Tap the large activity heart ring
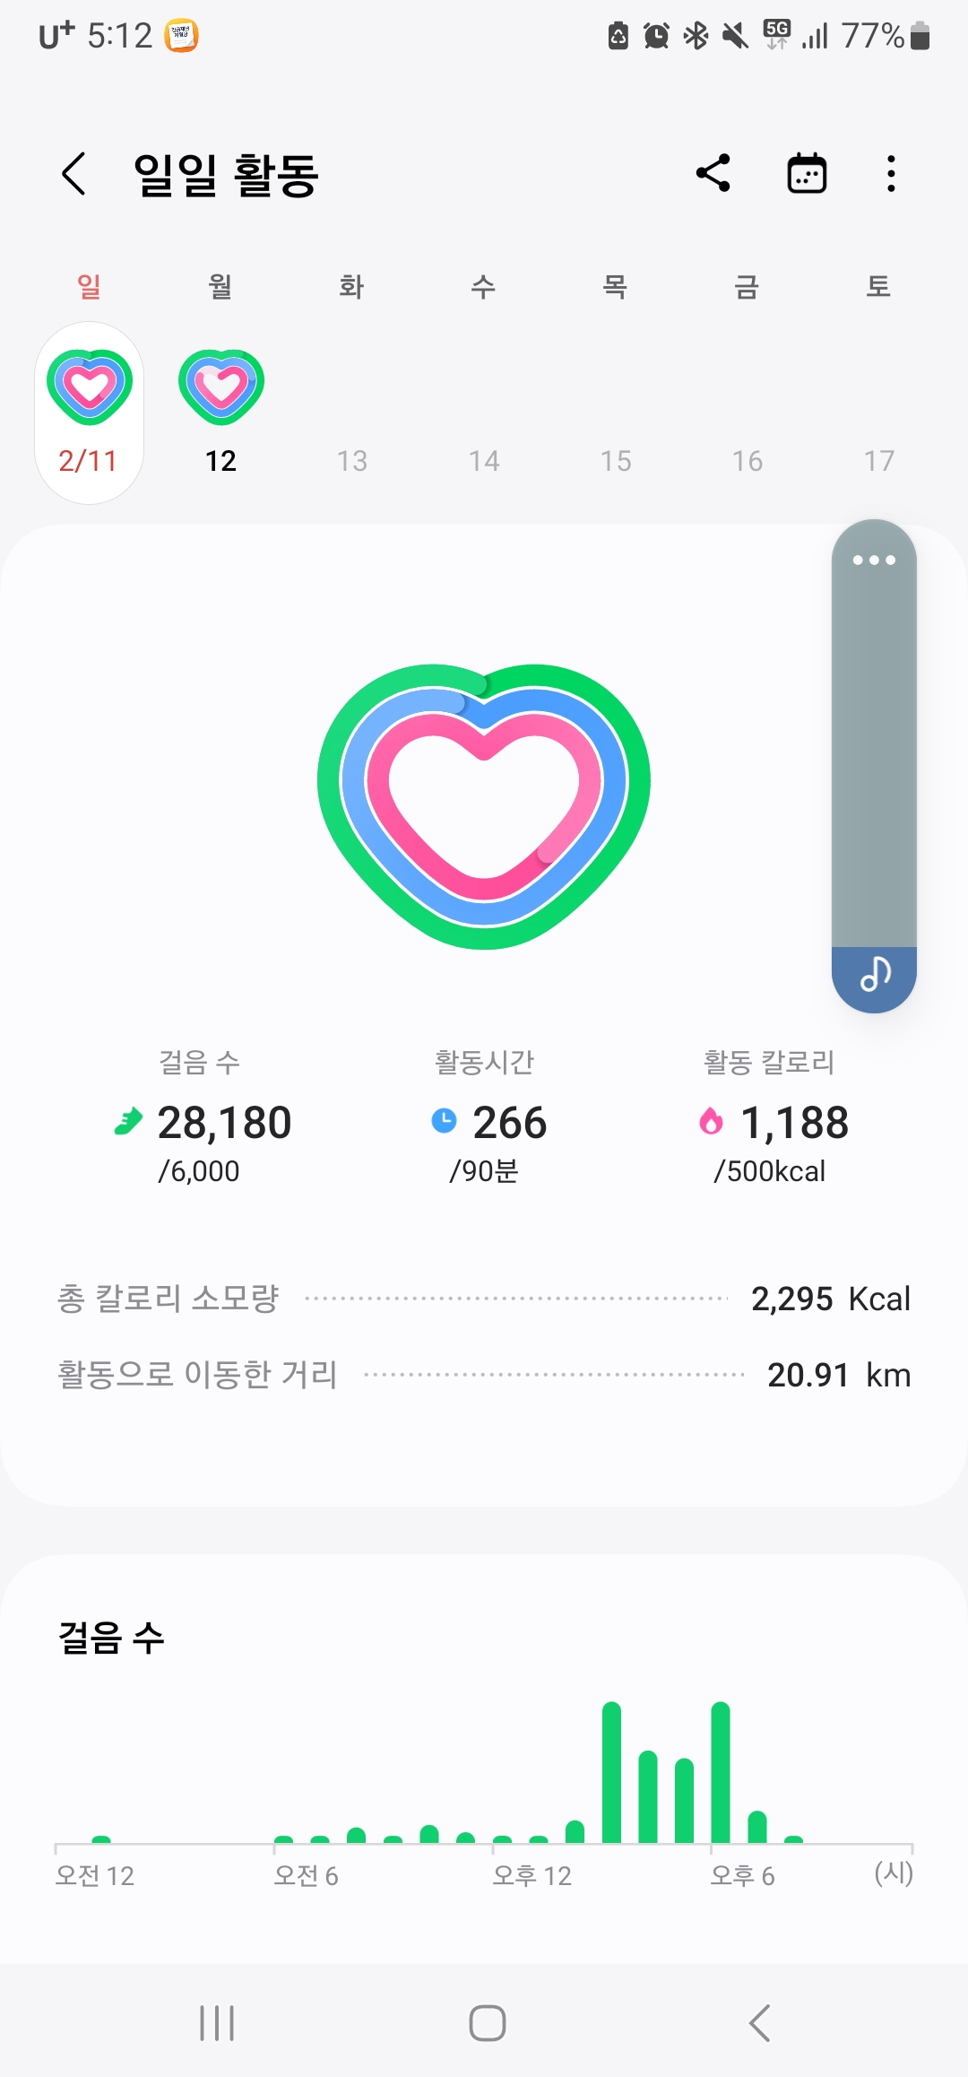The width and height of the screenshot is (968, 2077). (484, 805)
